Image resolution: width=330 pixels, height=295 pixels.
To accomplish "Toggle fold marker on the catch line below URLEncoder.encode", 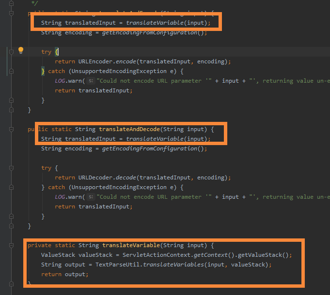I will (11, 72).
